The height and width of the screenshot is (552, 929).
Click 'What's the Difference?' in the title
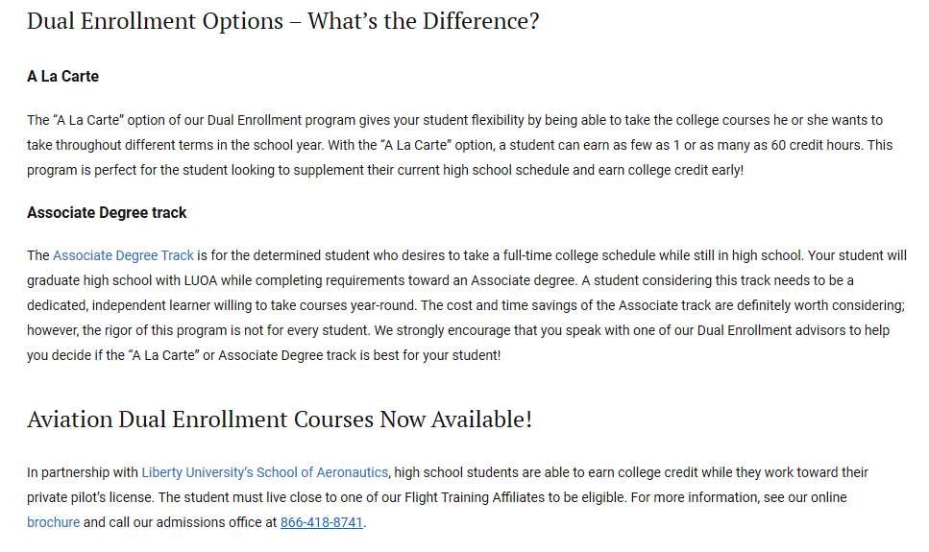(x=423, y=21)
